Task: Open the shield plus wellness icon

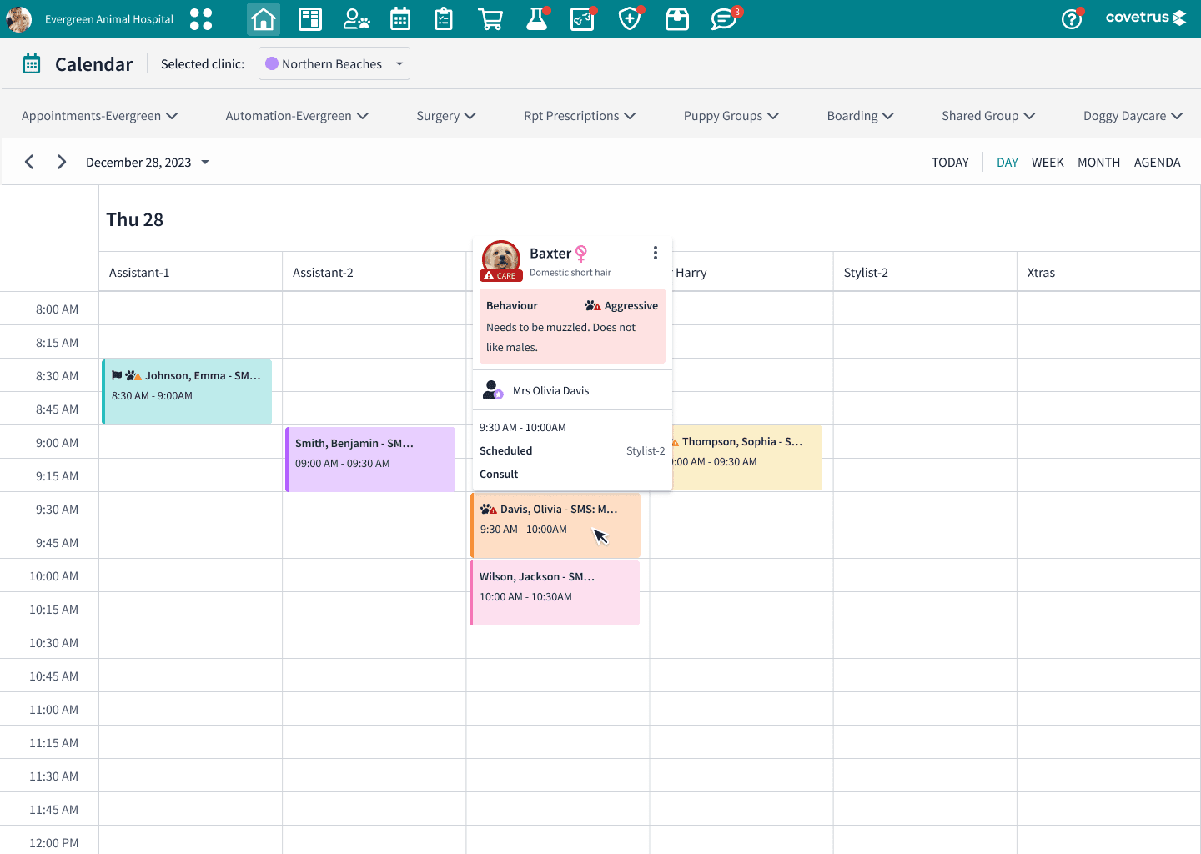Action: pyautogui.click(x=631, y=18)
